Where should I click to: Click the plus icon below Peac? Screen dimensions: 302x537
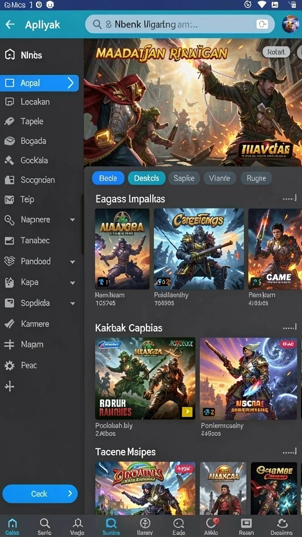[x=9, y=386]
